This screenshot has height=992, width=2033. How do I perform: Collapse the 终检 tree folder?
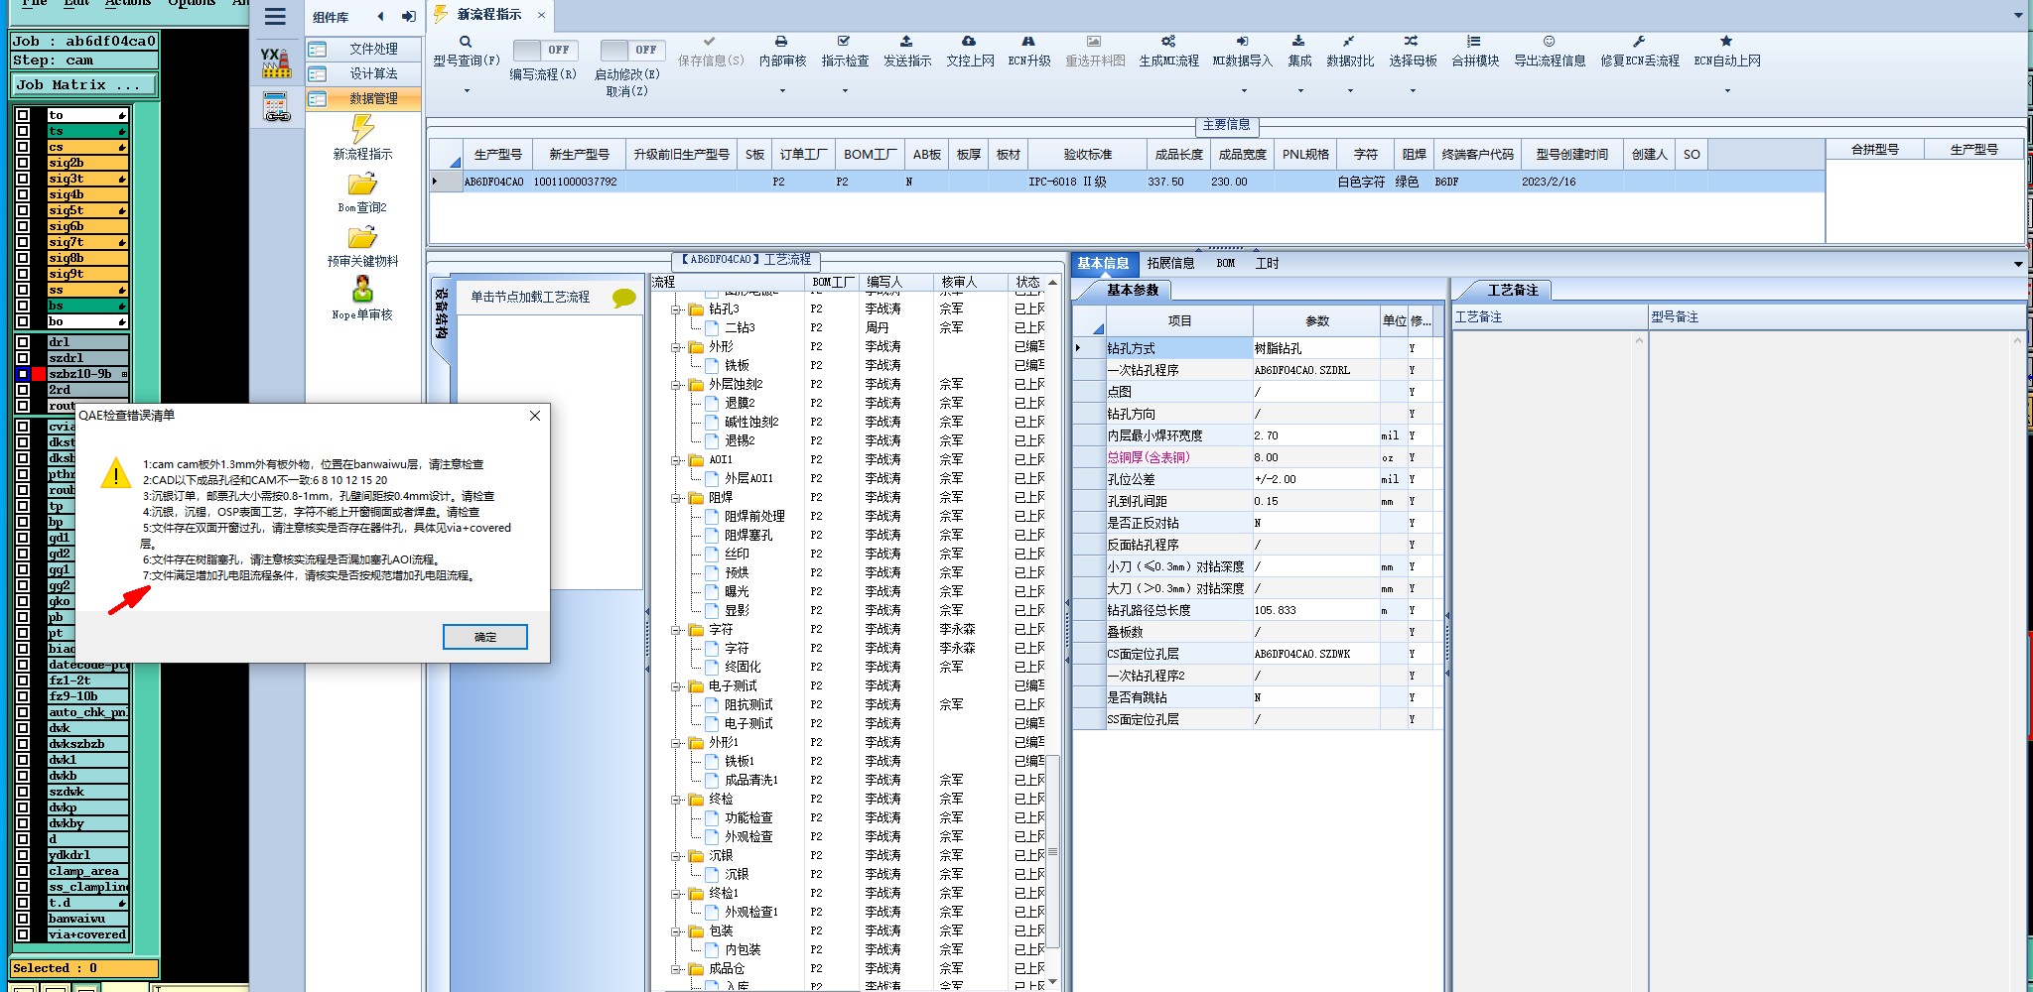pos(676,800)
